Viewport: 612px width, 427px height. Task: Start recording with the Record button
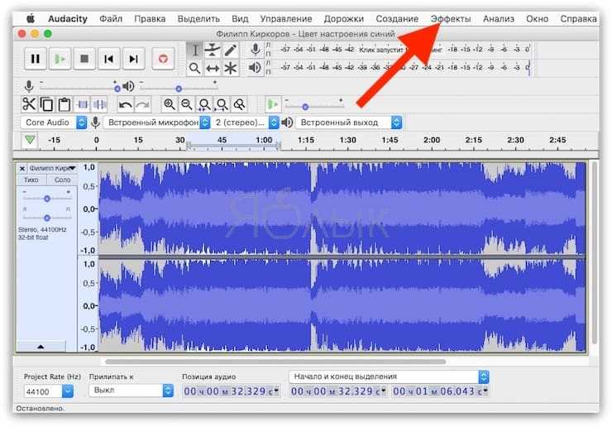pyautogui.click(x=163, y=59)
